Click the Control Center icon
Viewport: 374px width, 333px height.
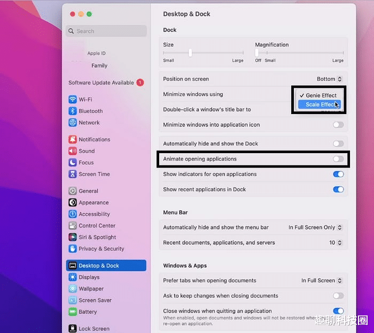click(x=73, y=225)
